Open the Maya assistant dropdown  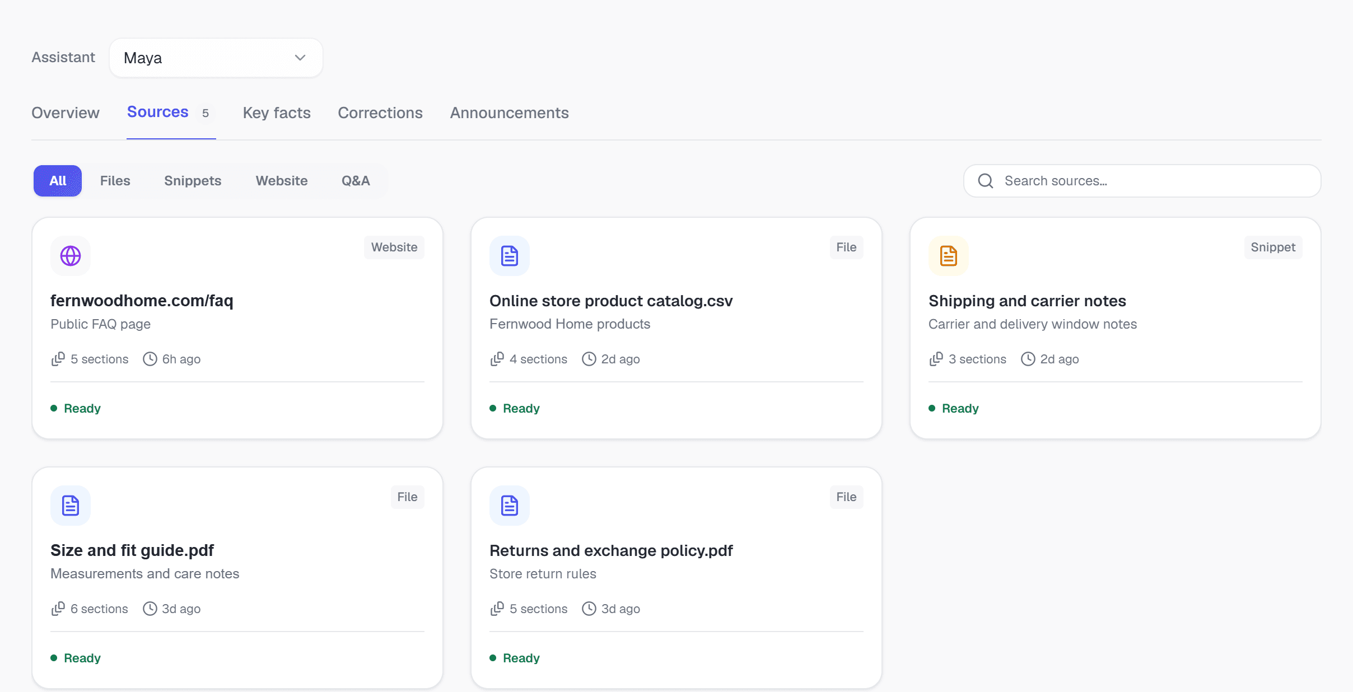216,58
